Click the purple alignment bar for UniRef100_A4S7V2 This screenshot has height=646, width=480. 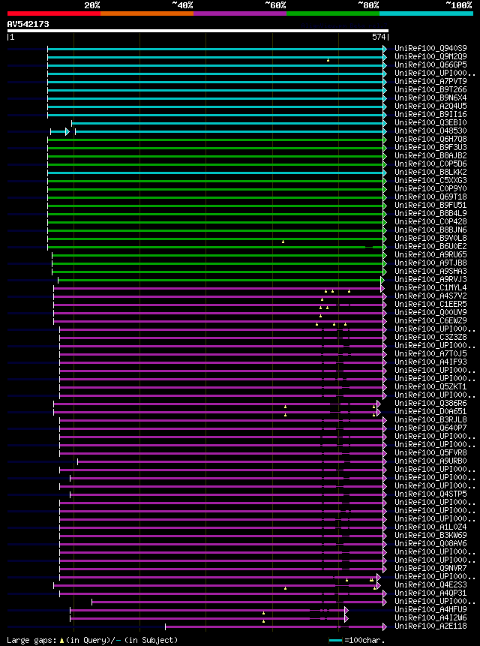click(x=220, y=296)
